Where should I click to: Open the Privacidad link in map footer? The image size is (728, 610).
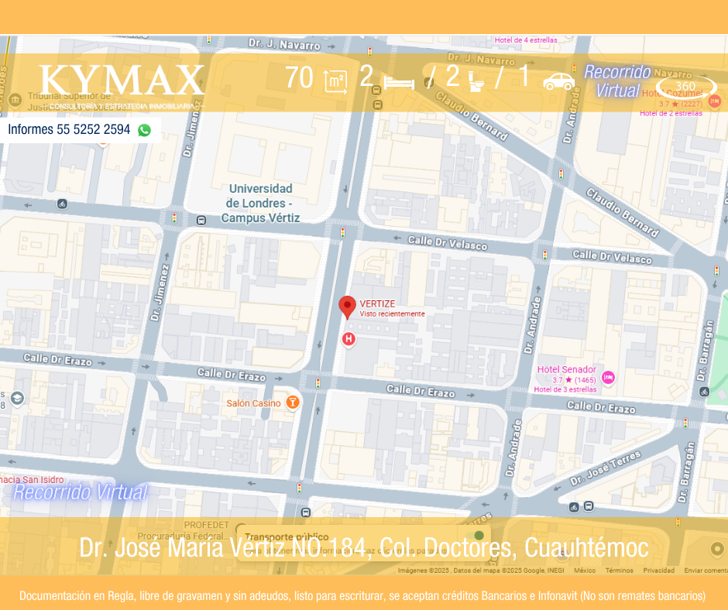[658, 571]
